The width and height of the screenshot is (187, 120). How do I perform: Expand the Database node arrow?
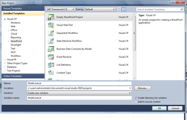click(x=5, y=67)
